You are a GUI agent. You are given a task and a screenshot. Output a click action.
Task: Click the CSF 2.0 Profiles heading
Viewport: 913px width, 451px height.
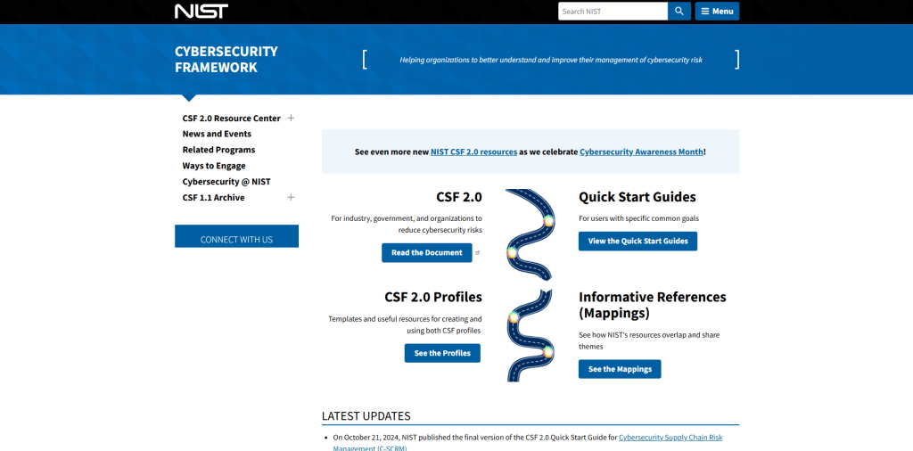pyautogui.click(x=433, y=297)
